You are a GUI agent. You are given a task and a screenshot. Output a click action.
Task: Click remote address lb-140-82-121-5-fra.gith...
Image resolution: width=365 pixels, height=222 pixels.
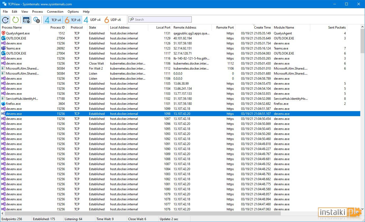pos(191,58)
